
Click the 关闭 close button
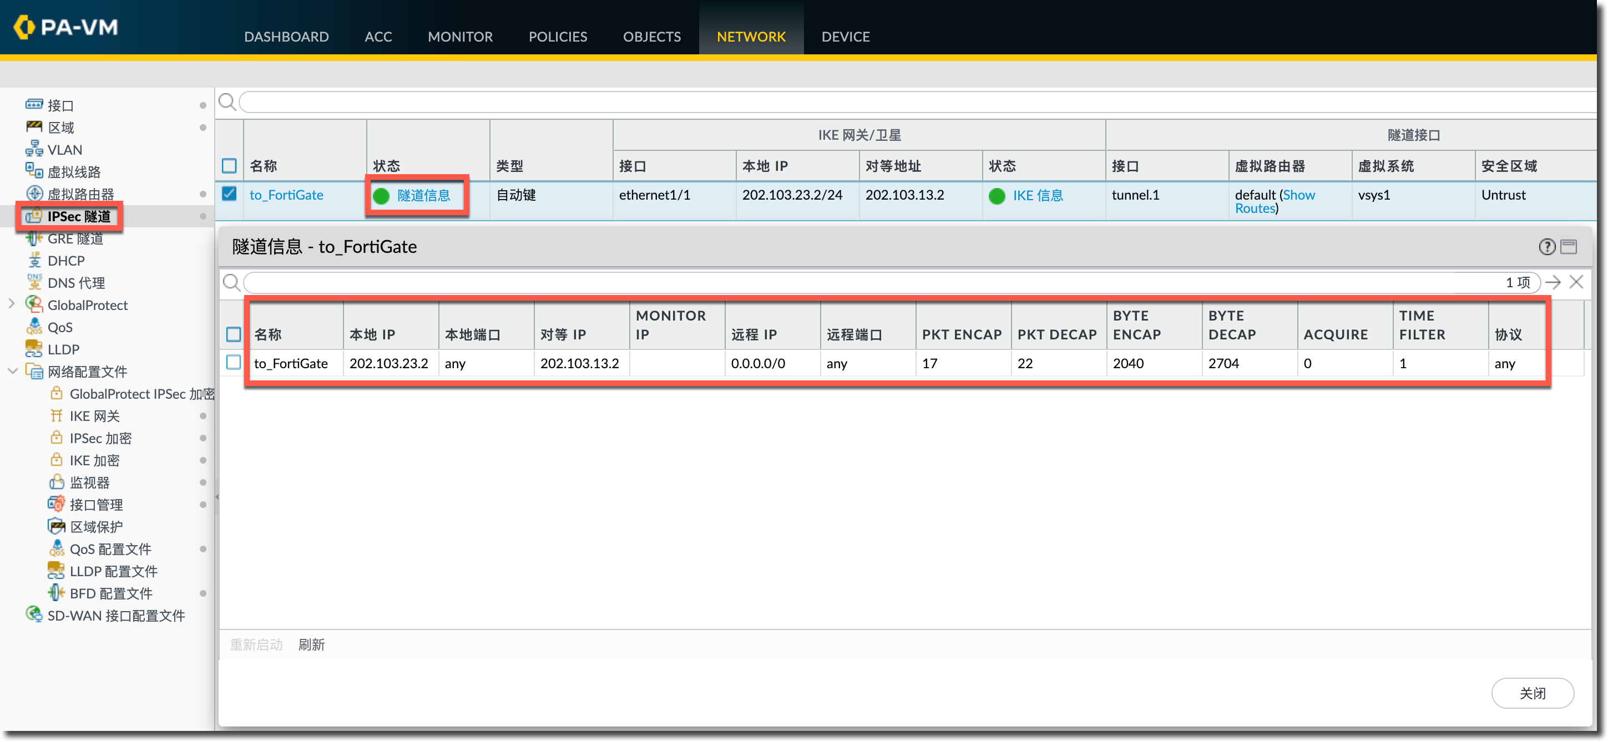click(x=1532, y=693)
